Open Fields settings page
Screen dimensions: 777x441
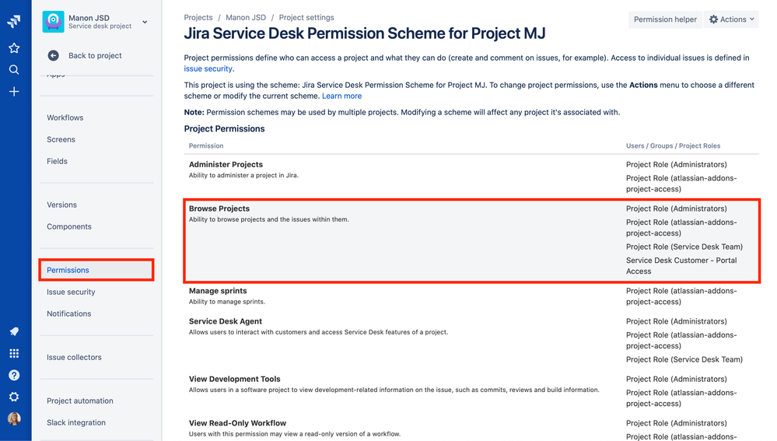57,161
